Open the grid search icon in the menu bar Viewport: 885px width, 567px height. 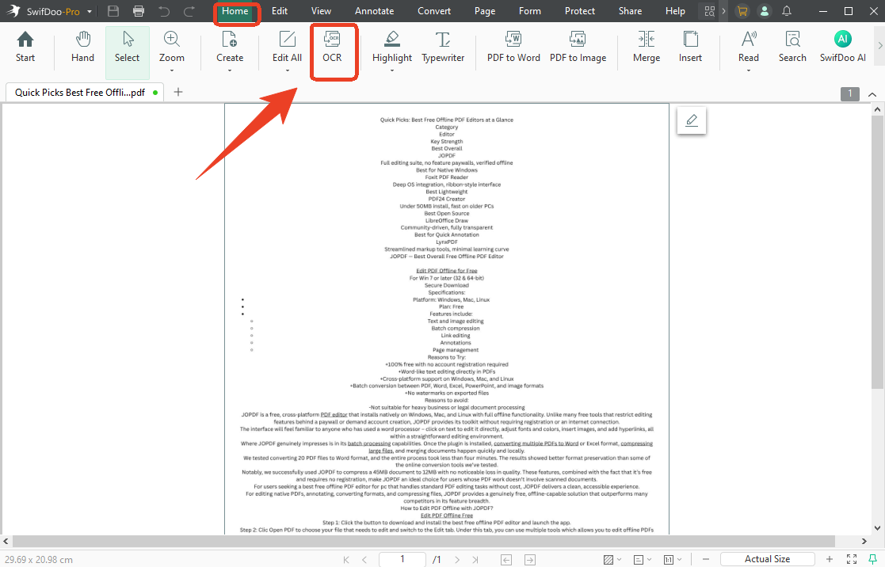coord(709,11)
